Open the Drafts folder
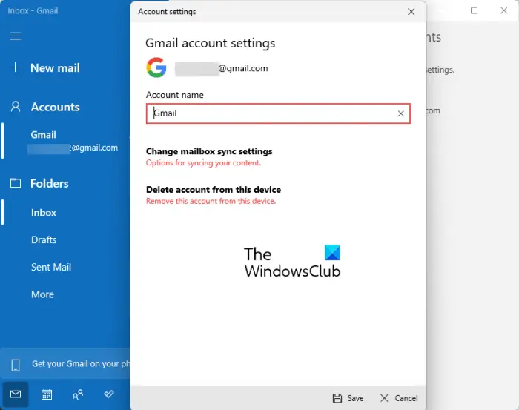The image size is (519, 410). pos(44,239)
